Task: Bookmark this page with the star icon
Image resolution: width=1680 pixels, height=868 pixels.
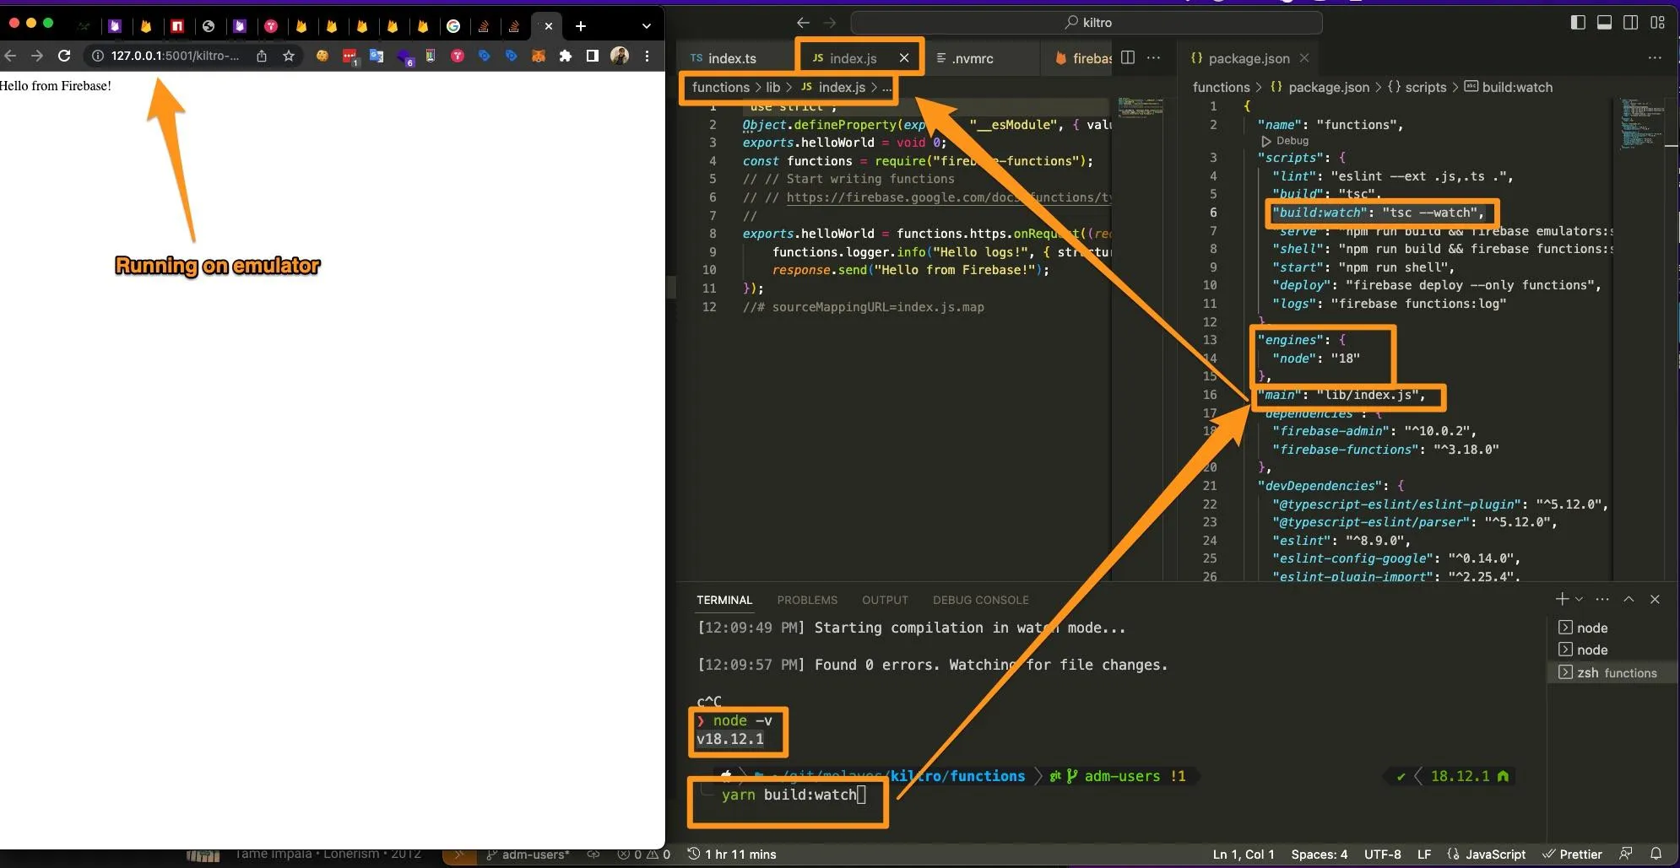Action: 289,56
